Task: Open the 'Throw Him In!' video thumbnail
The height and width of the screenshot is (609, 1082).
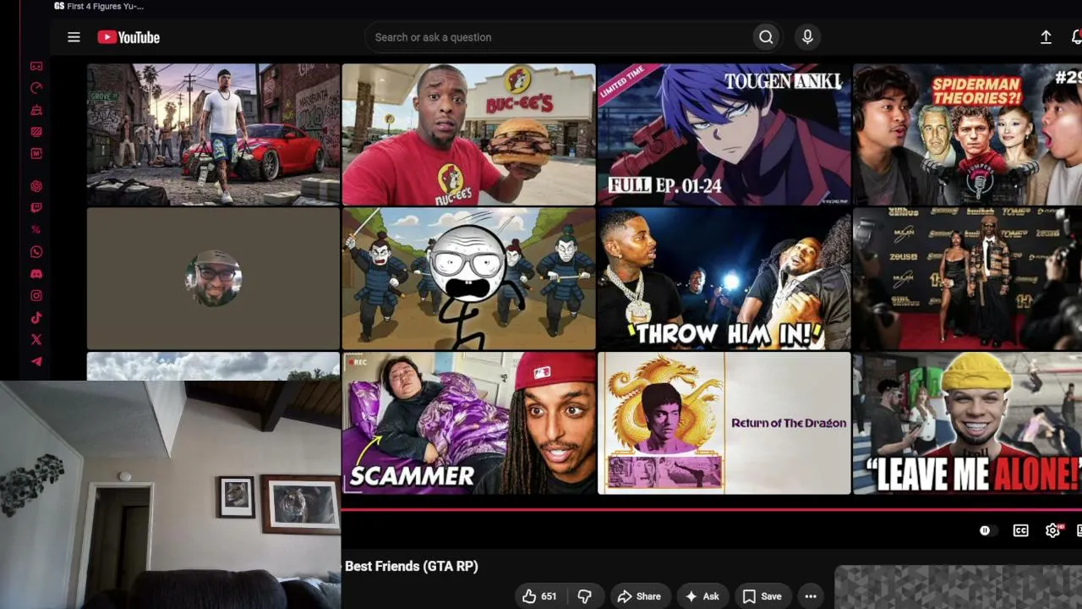Action: [724, 279]
